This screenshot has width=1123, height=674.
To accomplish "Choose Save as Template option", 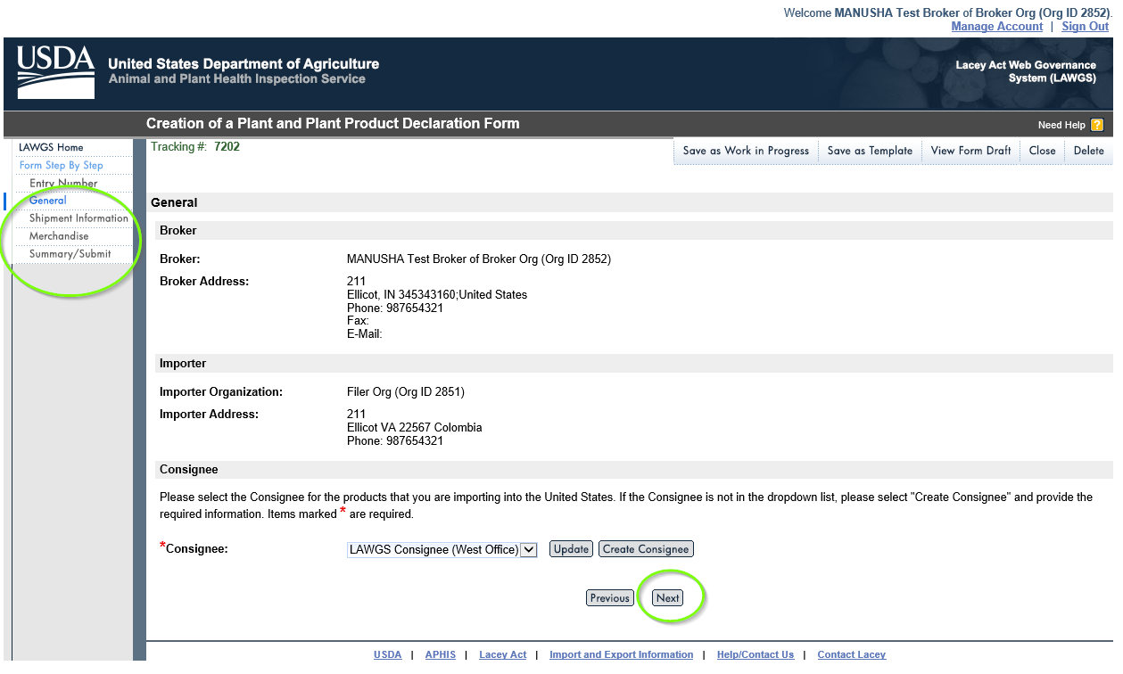I will [x=870, y=151].
